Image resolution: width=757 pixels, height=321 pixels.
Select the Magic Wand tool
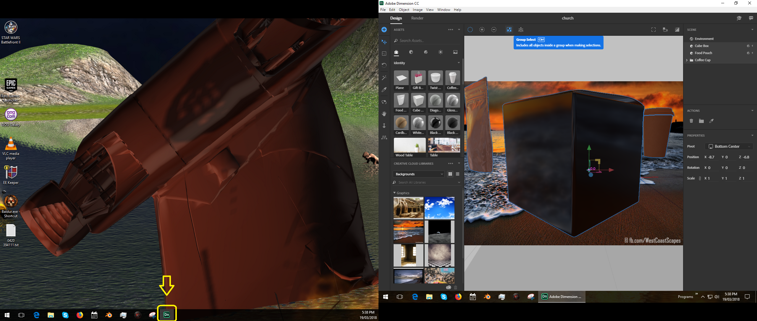(384, 78)
